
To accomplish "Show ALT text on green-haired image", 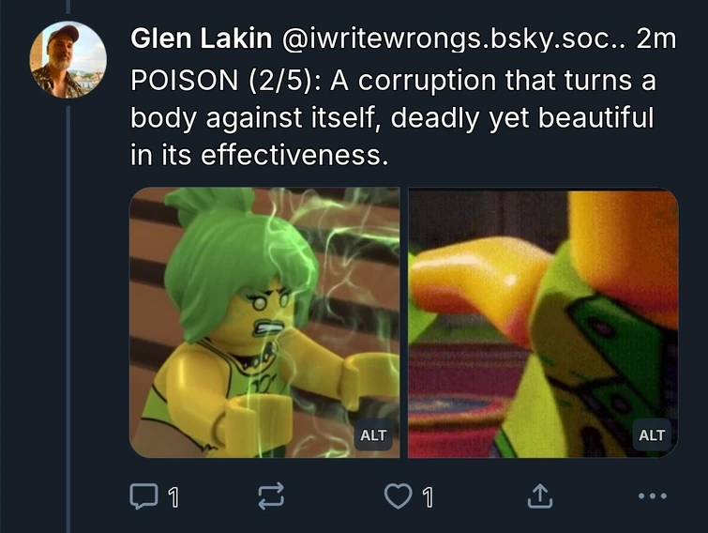I will 373,435.
